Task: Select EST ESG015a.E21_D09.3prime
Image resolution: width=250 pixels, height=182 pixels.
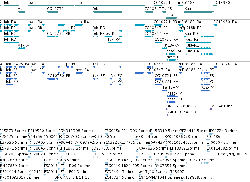Action: click(127, 131)
